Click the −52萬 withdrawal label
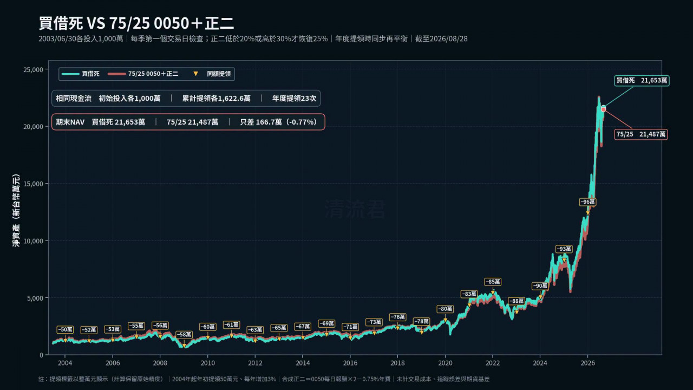693x390 pixels. click(x=89, y=330)
